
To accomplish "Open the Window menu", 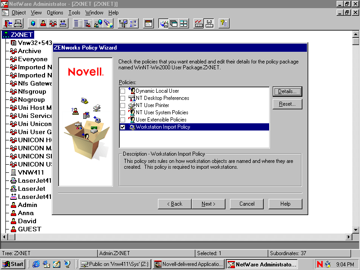I will pos(94,13).
